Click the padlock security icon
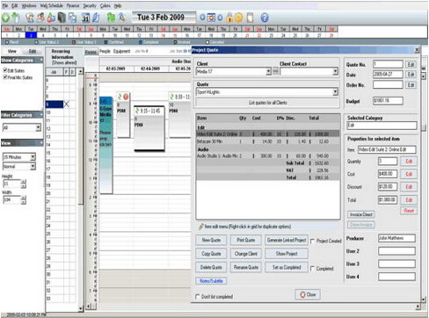Image resolution: width=429 pixels, height=318 pixels. pos(229,18)
